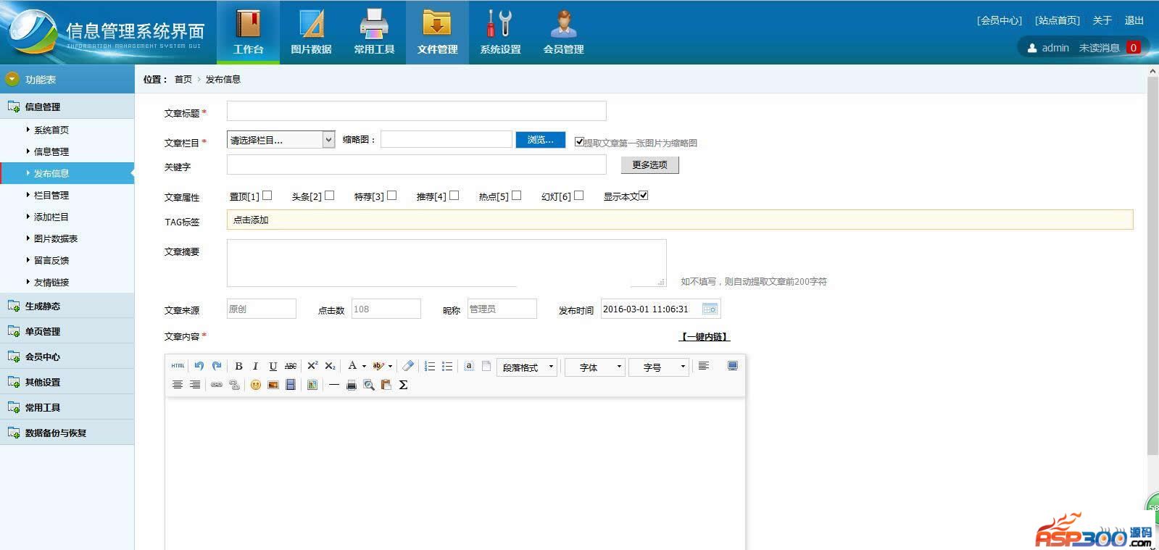1159x550 pixels.
Task: Click the 浏览... browse button
Action: click(540, 140)
